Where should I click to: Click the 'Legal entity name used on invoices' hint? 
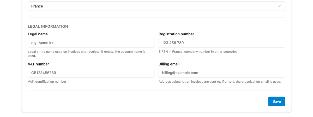pos(87,54)
